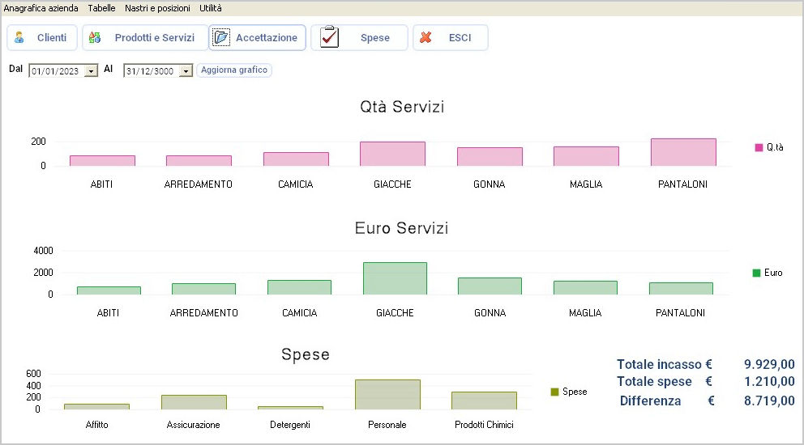Open the Anagrafica azienda menu
This screenshot has height=445, width=804.
pos(41,8)
